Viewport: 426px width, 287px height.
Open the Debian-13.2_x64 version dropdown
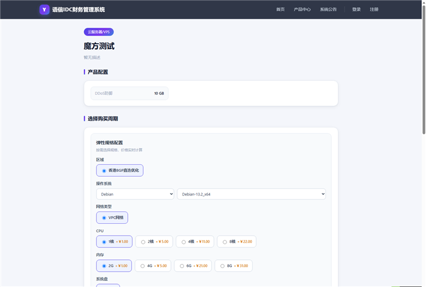(251, 194)
